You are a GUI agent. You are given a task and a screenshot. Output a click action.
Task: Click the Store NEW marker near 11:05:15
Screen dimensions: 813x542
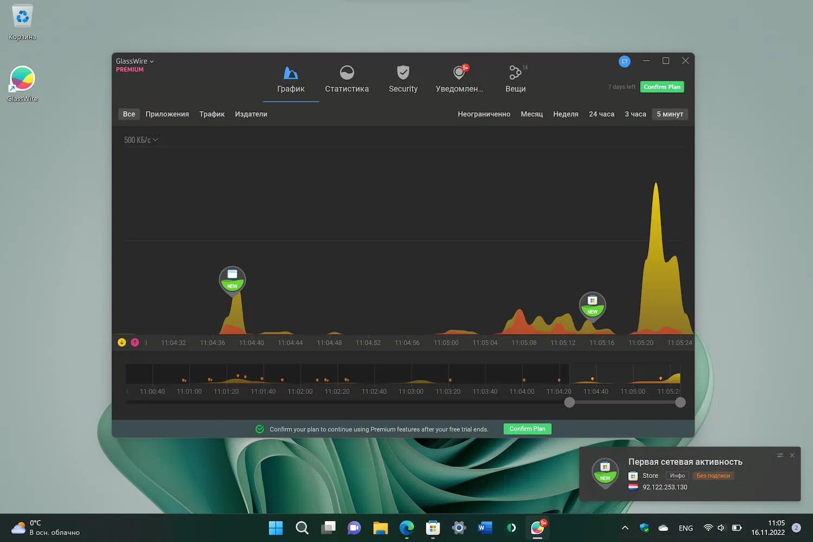[x=592, y=306]
